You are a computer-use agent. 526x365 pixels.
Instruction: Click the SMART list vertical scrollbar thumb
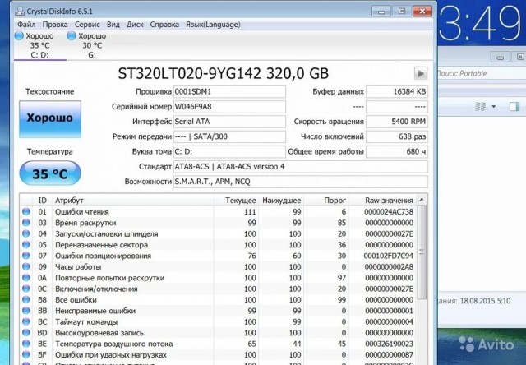pyautogui.click(x=422, y=252)
